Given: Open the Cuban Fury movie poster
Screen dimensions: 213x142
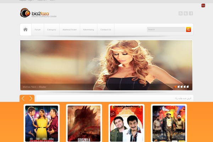Looking at the screenshot, I should click(42, 124).
